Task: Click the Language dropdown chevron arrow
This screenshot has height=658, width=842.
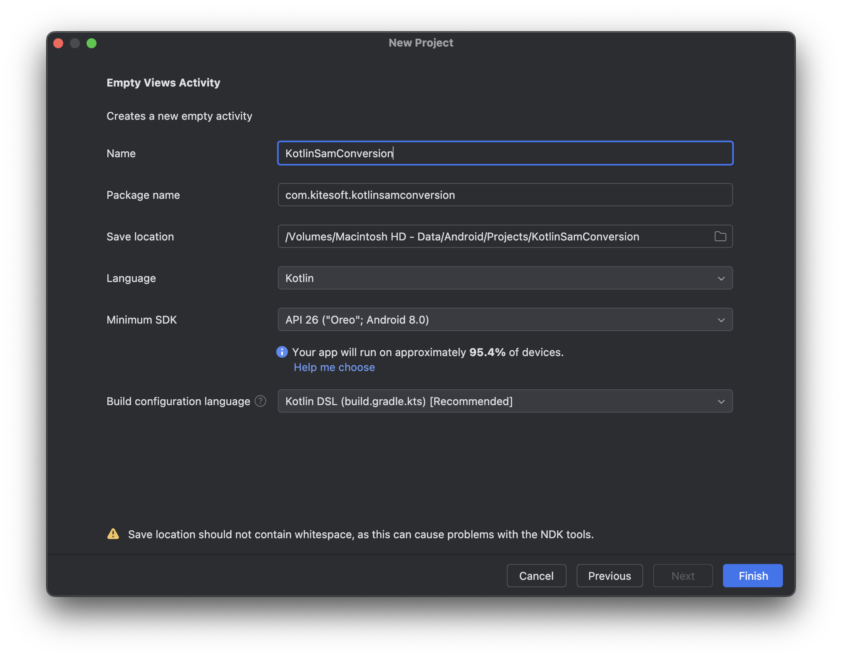Action: (721, 278)
